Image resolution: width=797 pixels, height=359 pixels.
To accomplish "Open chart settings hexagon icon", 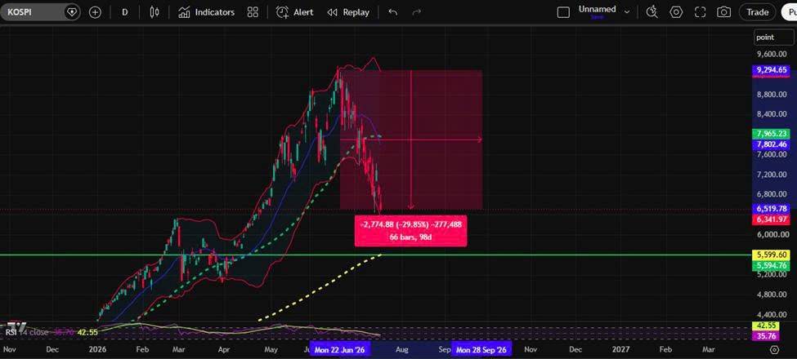I will (x=676, y=13).
